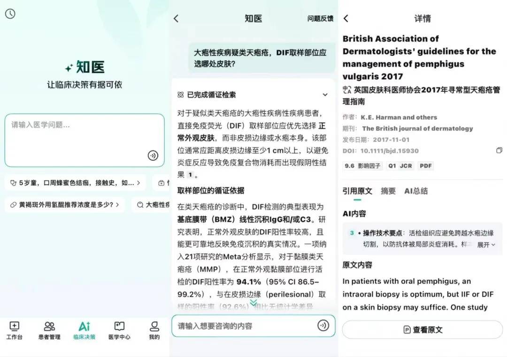The image size is (507, 357).
Task: Tap the translation icon beside the Chinese title
Action: [x=347, y=90]
